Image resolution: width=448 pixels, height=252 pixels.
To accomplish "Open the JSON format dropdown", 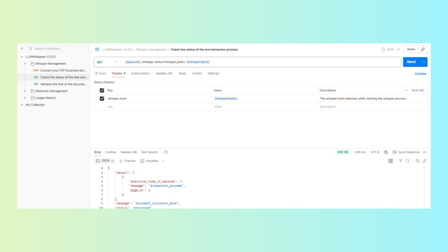I will pos(105,161).
